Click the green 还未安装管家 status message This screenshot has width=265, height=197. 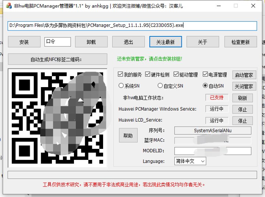pyautogui.click(x=149, y=59)
